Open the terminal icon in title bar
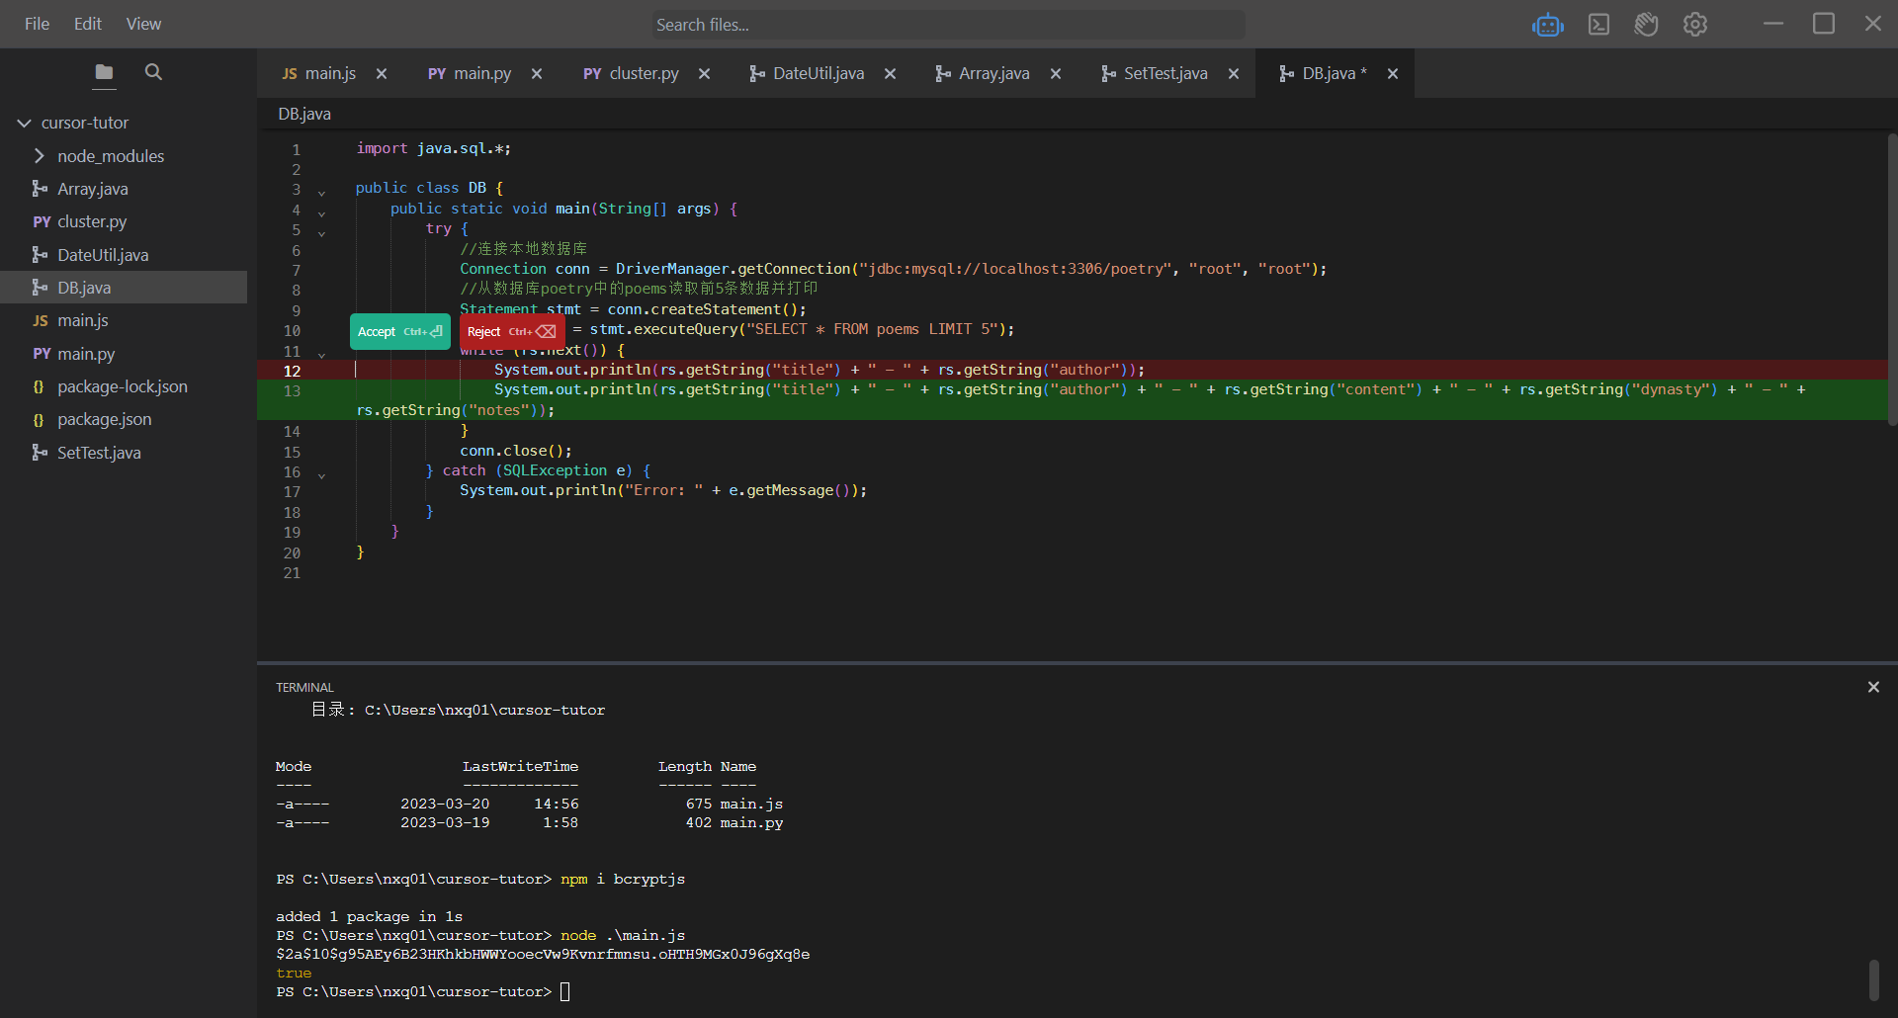The width and height of the screenshot is (1898, 1018). pos(1598,25)
